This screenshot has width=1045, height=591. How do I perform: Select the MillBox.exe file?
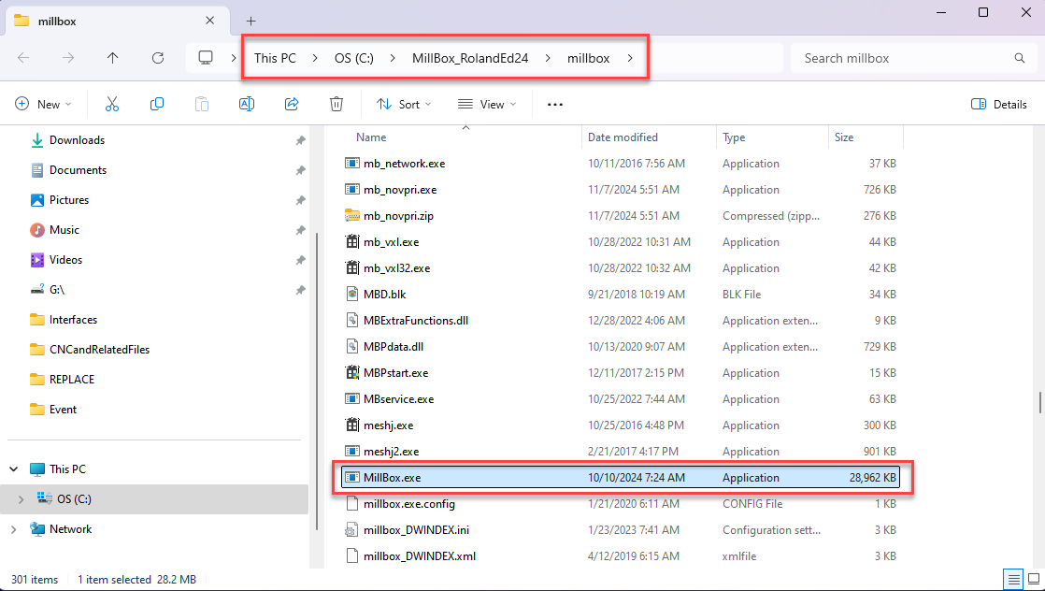[621, 478]
